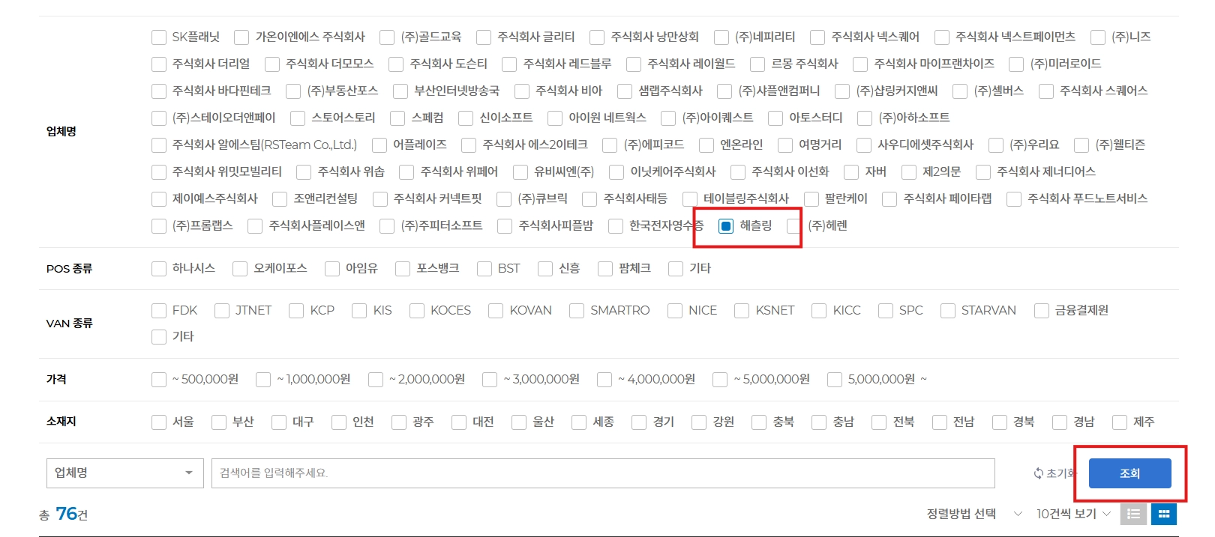The image size is (1215, 537).
Task: Tick the 주식회사 낭만상회 checkbox
Action: coord(597,37)
